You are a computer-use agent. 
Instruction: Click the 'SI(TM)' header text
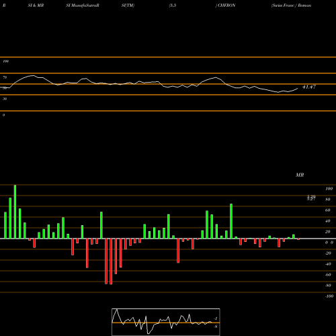[x=128, y=5]
